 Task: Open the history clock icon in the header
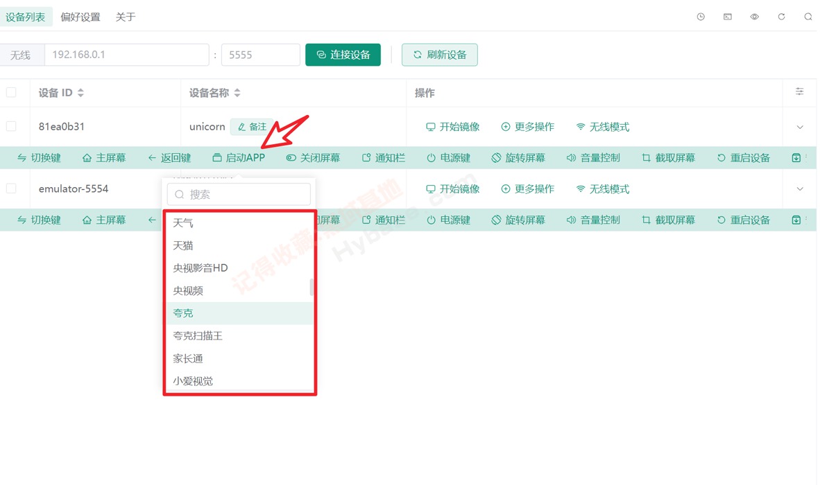click(701, 17)
